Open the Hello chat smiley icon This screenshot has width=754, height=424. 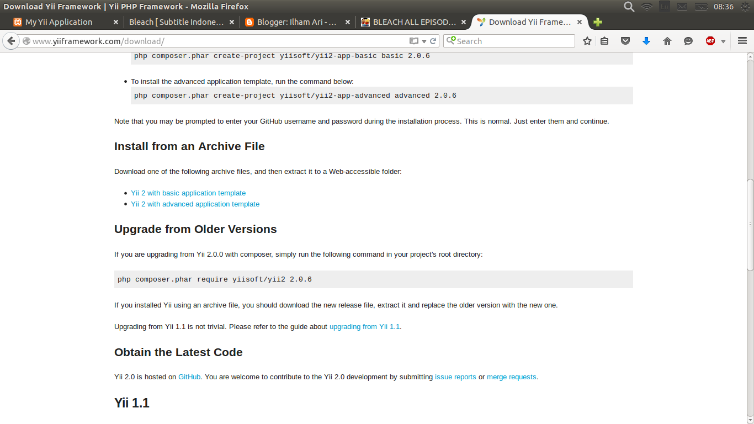[688, 41]
